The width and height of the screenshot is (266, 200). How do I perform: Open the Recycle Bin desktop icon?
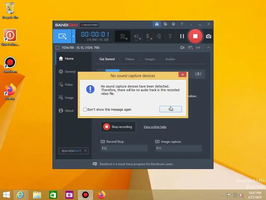coord(10,10)
